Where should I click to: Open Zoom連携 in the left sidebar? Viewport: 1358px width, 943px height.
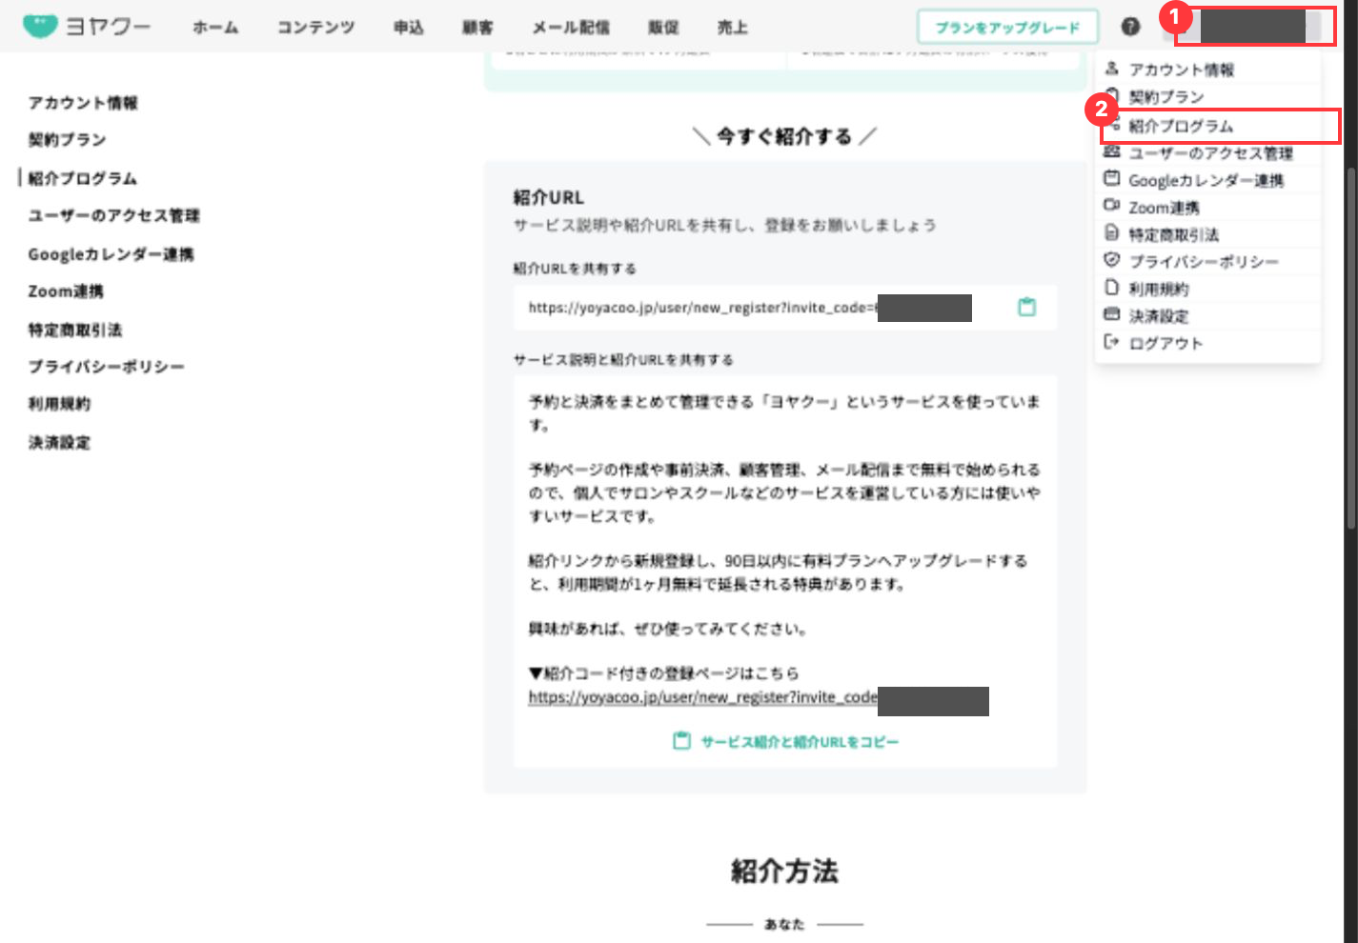pos(65,291)
